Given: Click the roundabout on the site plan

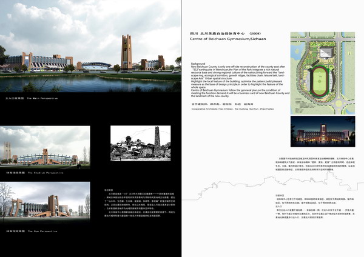Looking at the screenshot, I should [x=339, y=103].
